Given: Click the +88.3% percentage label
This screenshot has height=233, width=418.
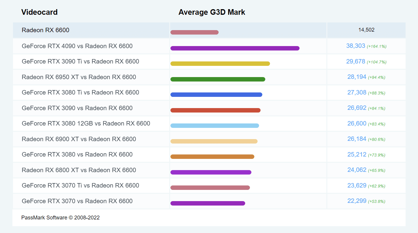Looking at the screenshot, I should [377, 93].
